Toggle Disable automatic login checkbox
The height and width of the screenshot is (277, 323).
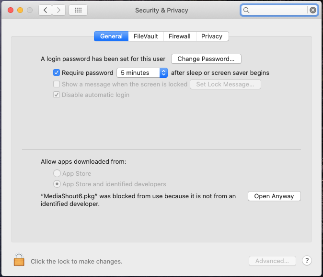pyautogui.click(x=57, y=95)
